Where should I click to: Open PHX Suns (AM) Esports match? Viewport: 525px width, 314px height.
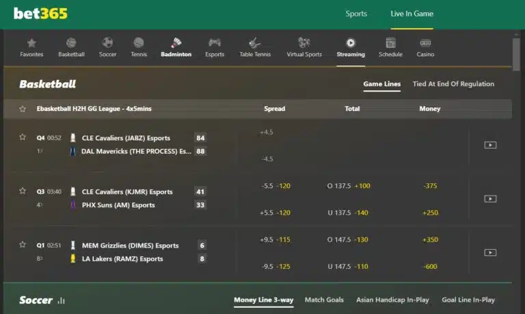click(118, 205)
